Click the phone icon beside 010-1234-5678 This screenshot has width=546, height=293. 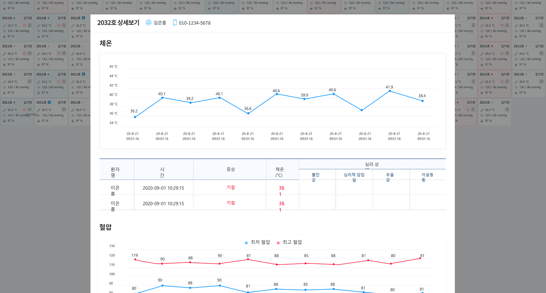coord(174,23)
